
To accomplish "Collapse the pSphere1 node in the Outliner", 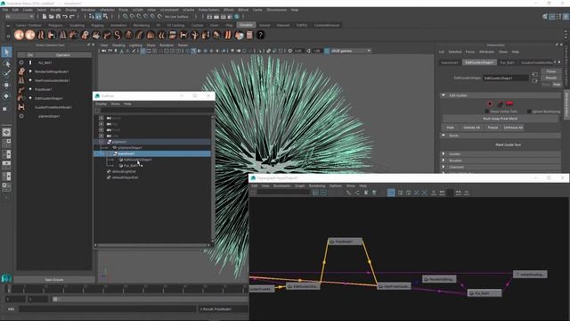I will (x=101, y=142).
